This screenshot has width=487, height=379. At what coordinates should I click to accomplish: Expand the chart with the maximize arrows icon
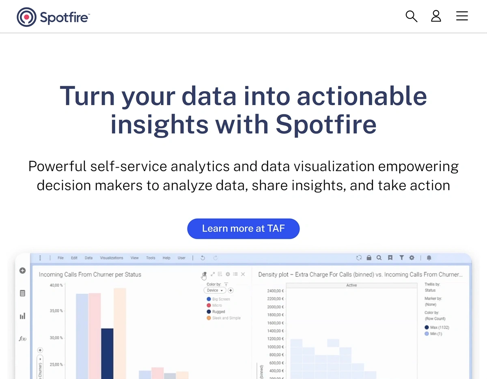click(213, 274)
